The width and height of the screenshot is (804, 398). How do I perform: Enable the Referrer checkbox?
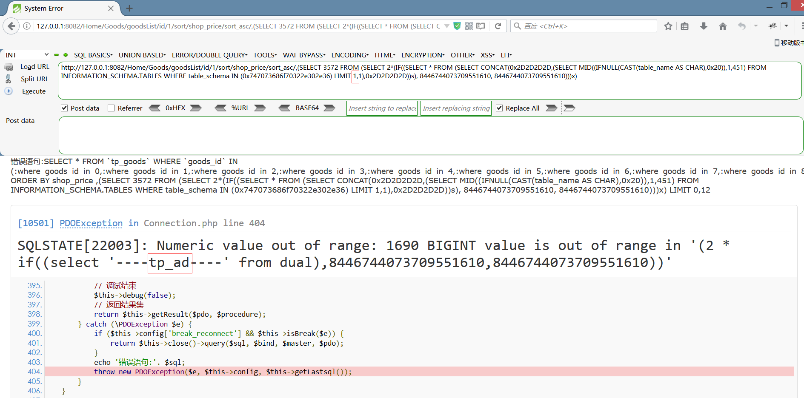(111, 108)
